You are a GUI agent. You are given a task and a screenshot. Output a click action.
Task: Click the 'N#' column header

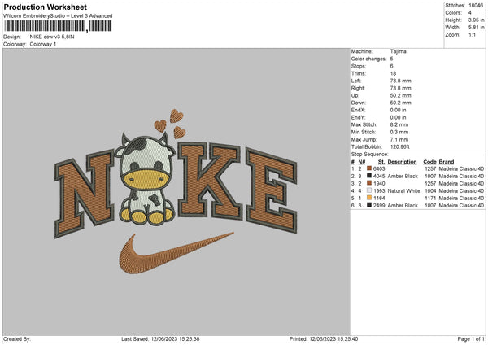coord(362,162)
